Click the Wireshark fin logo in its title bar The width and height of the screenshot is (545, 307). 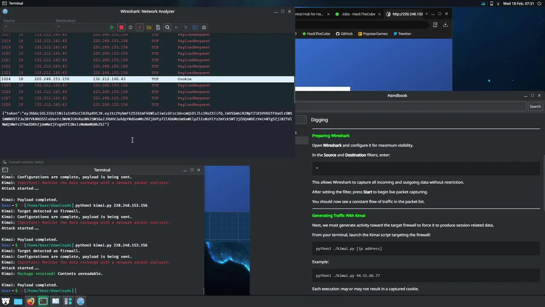(x=5, y=12)
